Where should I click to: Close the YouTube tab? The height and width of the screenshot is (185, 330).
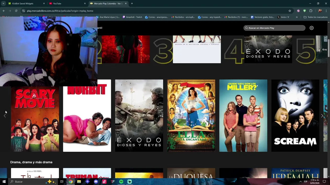85,4
